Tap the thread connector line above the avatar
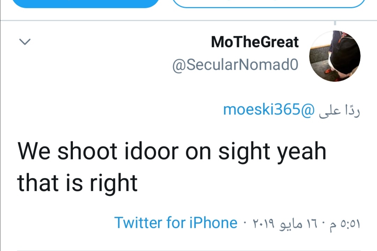Screen dimensions: 377x251 click(335, 23)
